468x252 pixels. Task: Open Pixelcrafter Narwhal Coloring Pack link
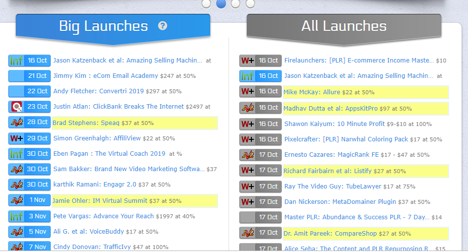point(346,139)
